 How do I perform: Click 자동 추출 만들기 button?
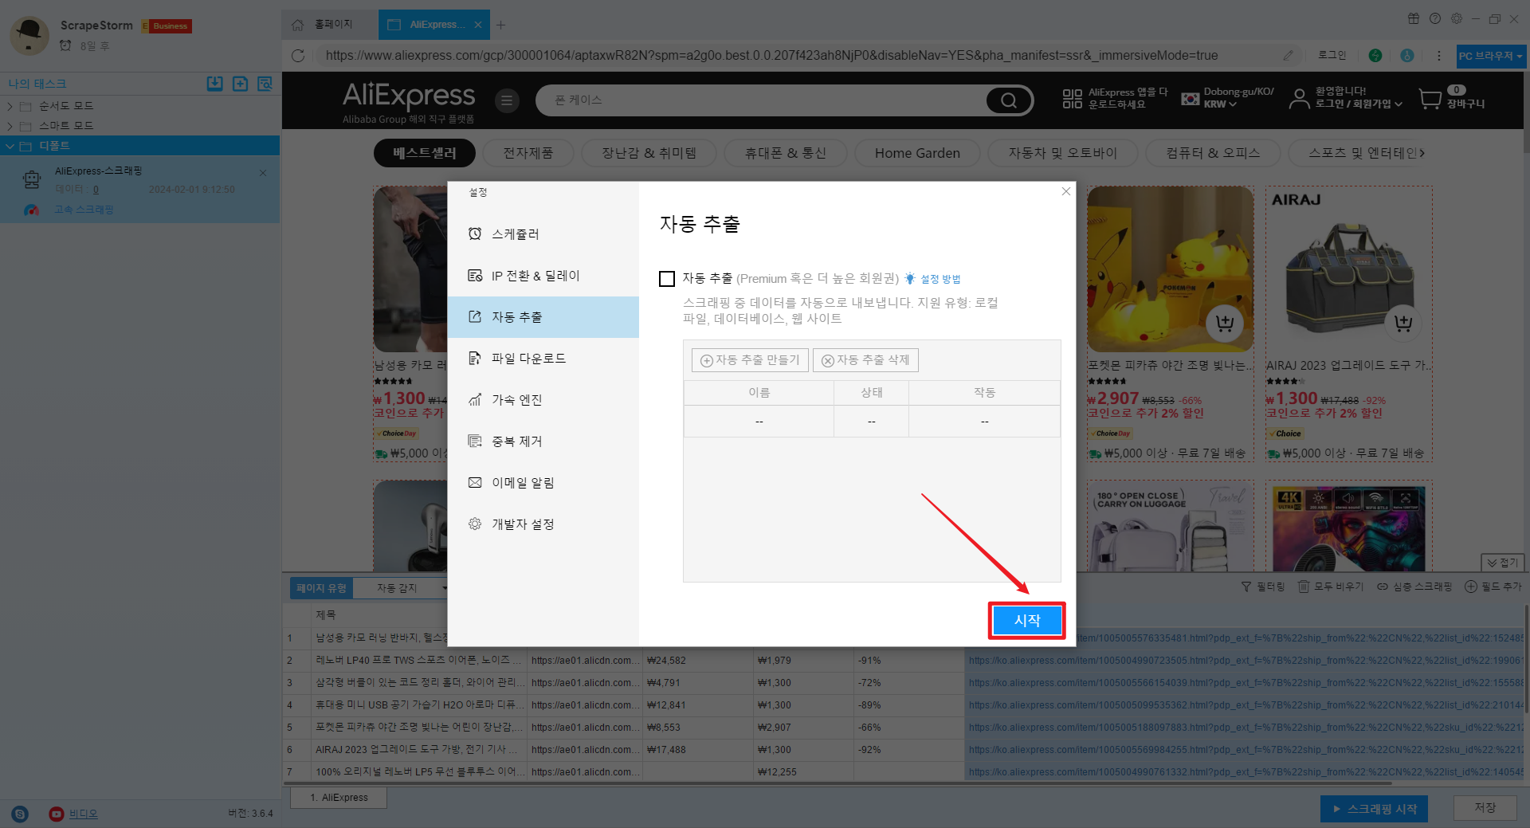[750, 360]
